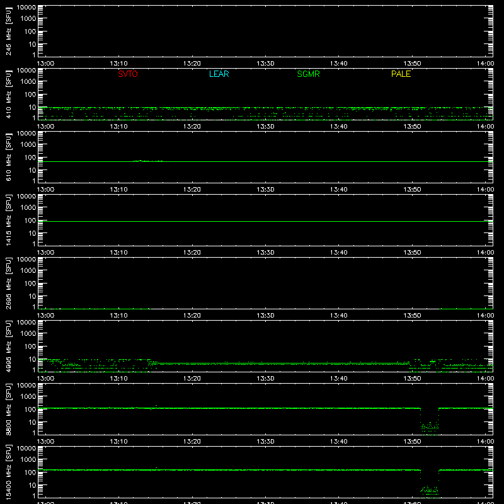Click the 10000 tick on 15400 MHz axis
The image size is (504, 504).
[x=26, y=449]
